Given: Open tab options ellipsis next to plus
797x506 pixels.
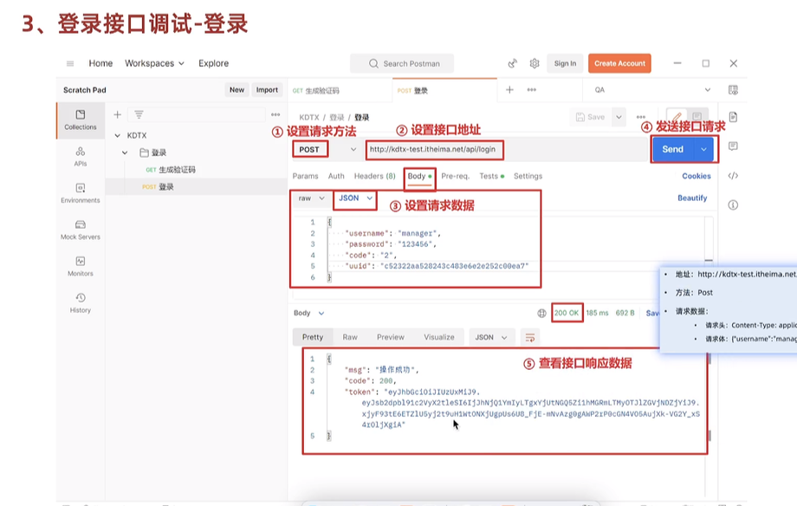Looking at the screenshot, I should pyautogui.click(x=532, y=90).
